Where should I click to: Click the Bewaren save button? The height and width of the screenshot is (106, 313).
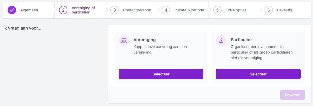tap(292, 95)
